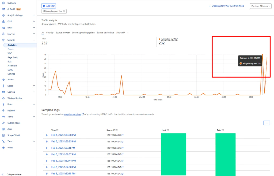Click the SSL/TLS lock icon

[3, 34]
